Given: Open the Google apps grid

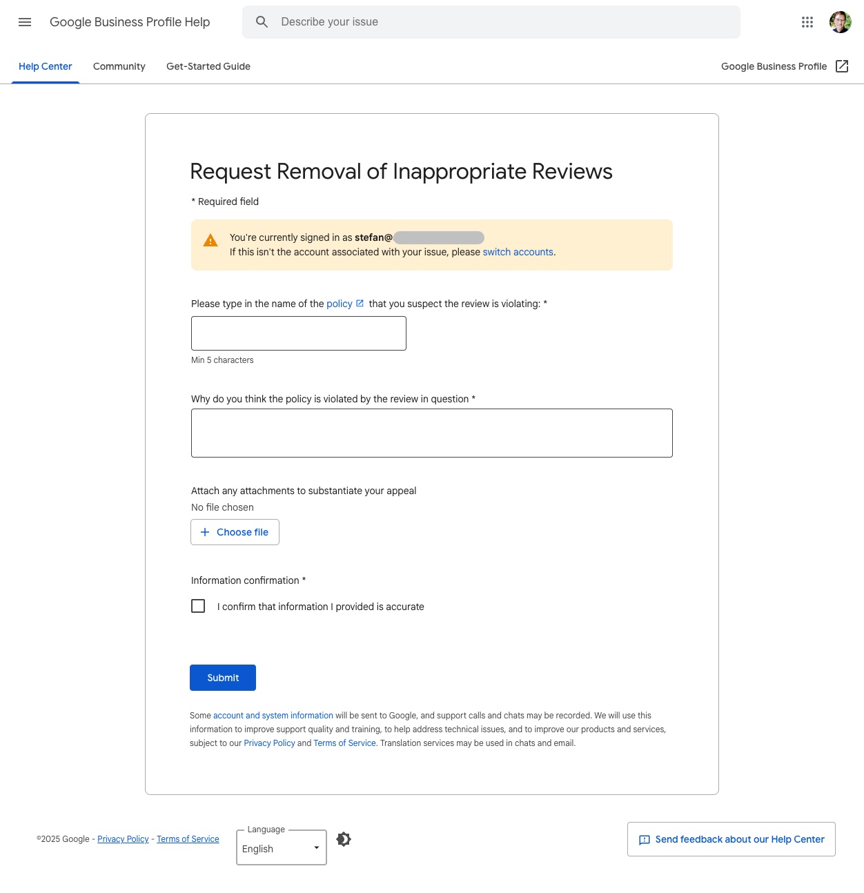Looking at the screenshot, I should coord(807,22).
